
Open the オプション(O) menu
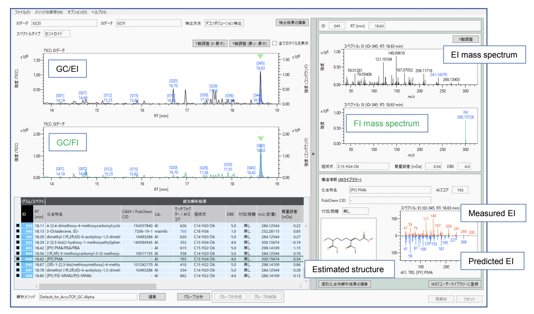[77, 12]
